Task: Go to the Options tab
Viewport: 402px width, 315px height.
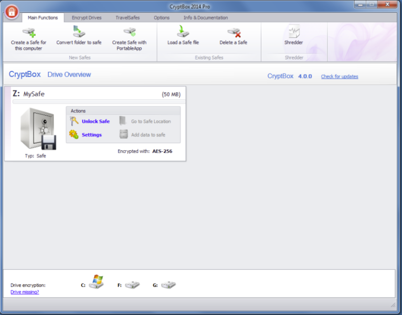Action: tap(162, 18)
